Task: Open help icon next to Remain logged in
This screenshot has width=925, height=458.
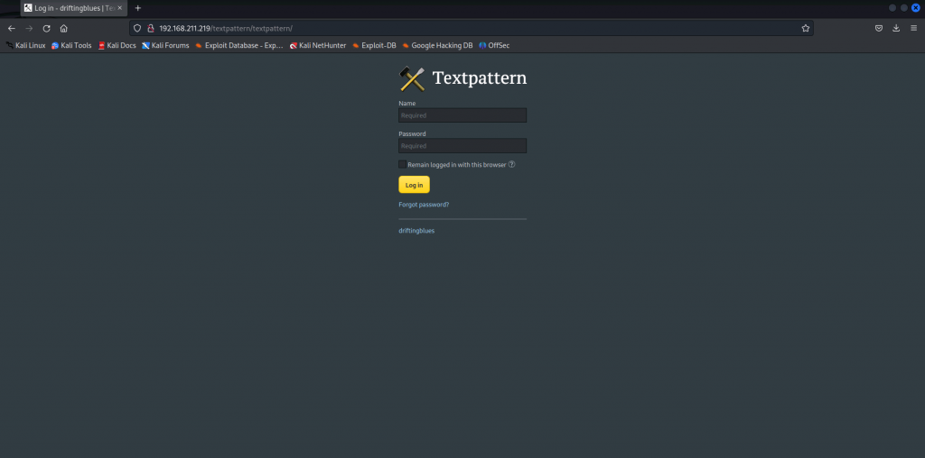Action: click(511, 165)
